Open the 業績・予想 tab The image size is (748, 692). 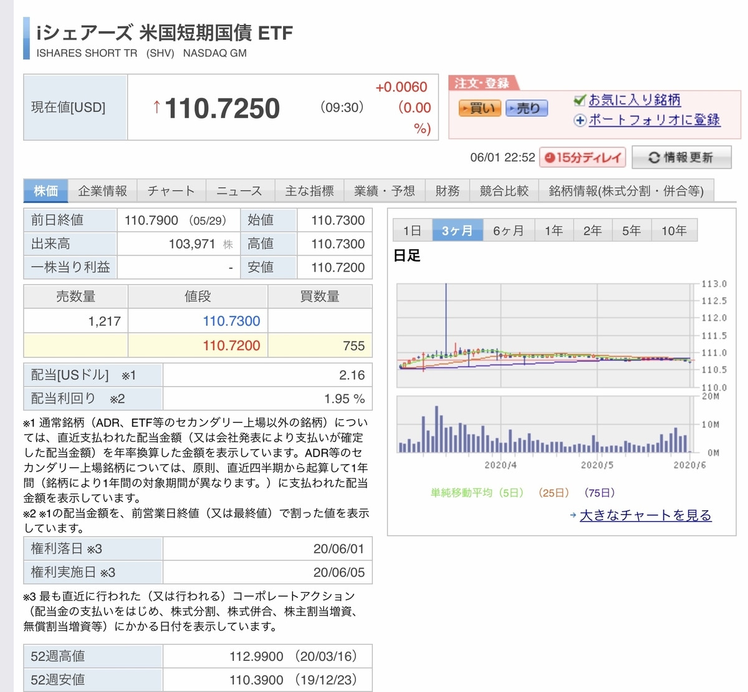[385, 191]
